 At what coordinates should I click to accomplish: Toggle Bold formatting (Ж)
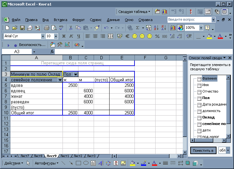click(x=64, y=36)
